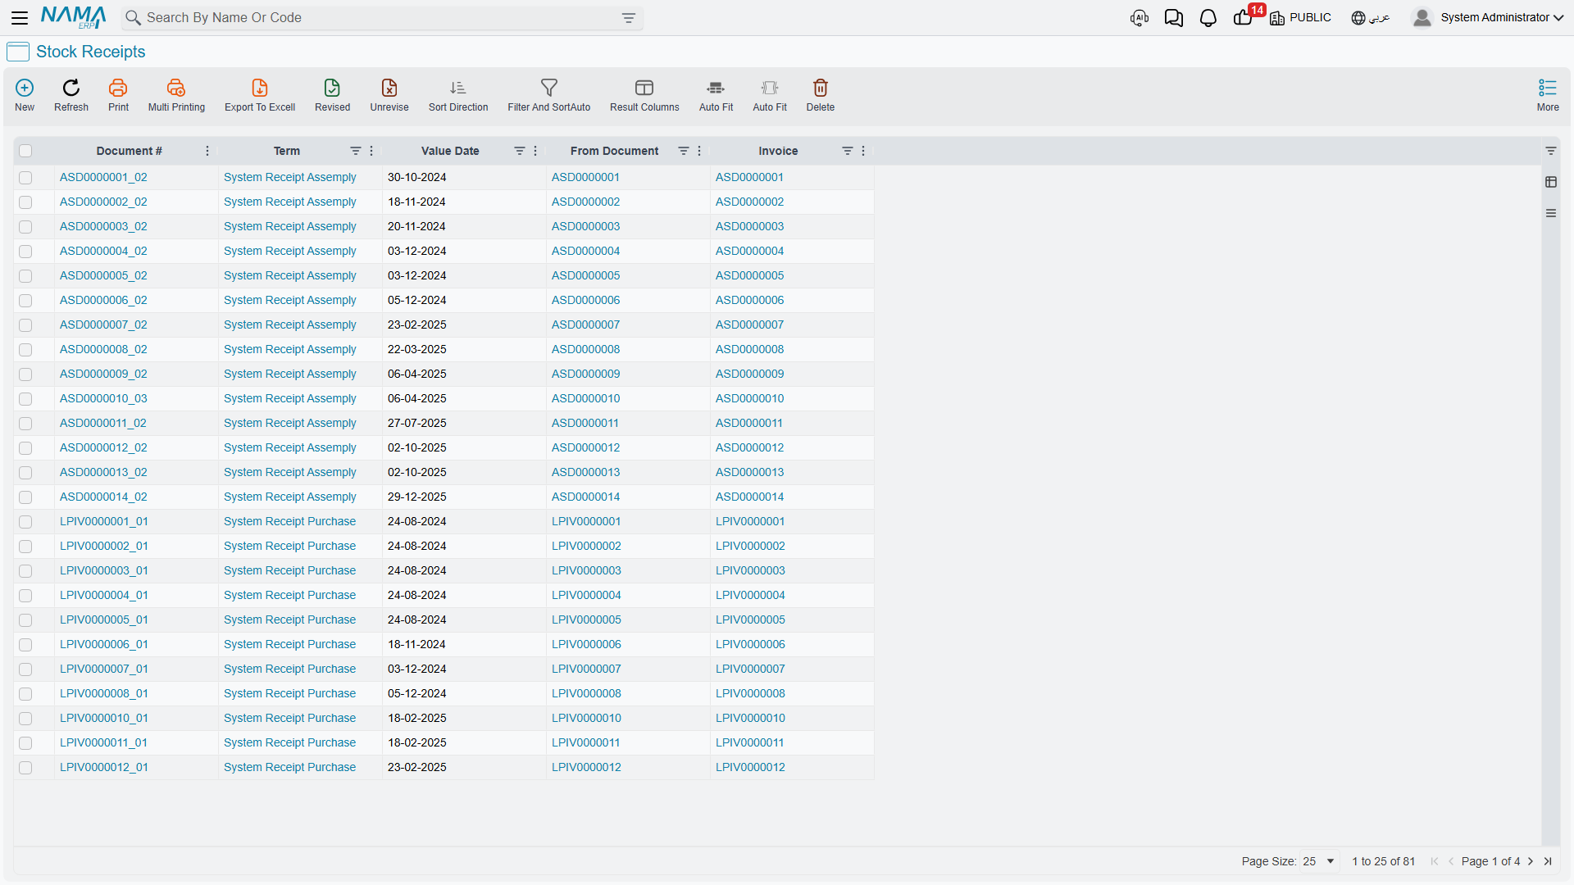Click the New document icon

tap(25, 88)
